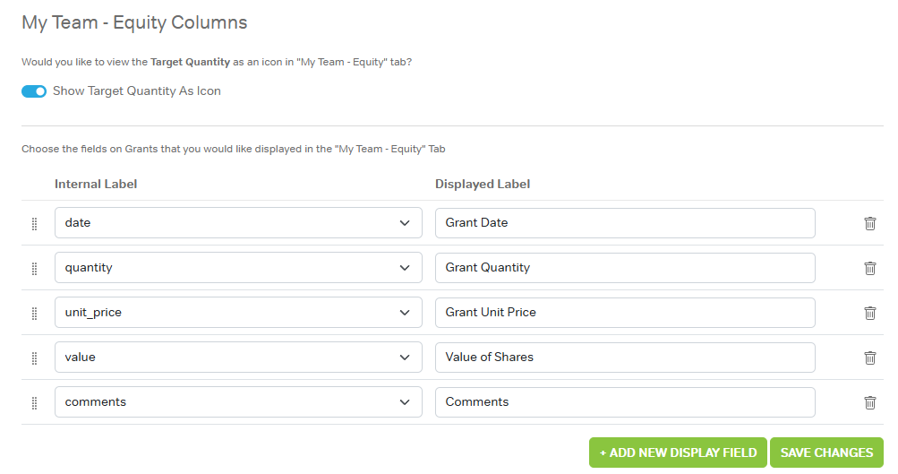898x474 pixels.
Task: Click the Grant Date displayed label field
Action: (x=625, y=223)
